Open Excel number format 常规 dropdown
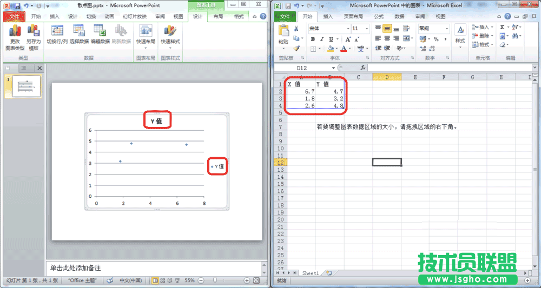 (447, 29)
